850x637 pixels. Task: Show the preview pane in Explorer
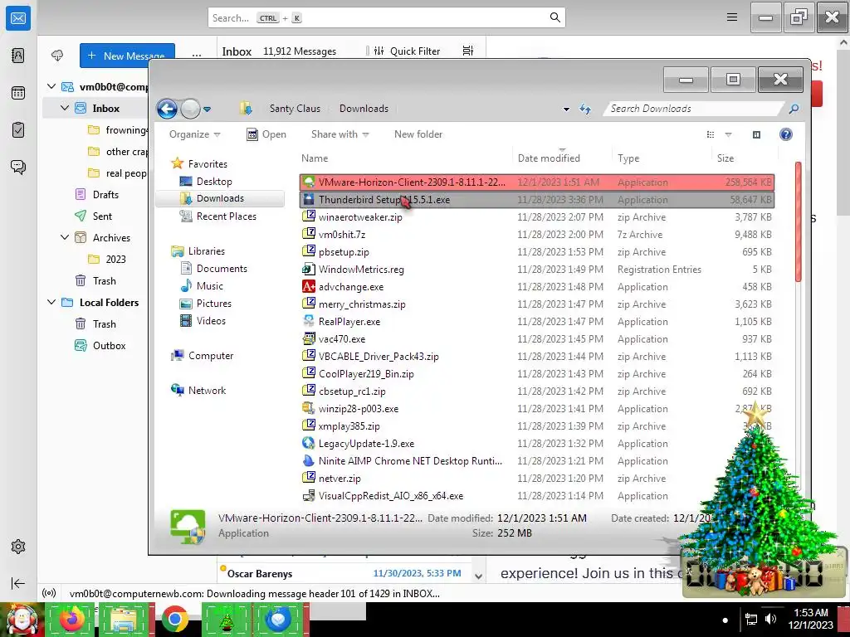click(x=757, y=134)
